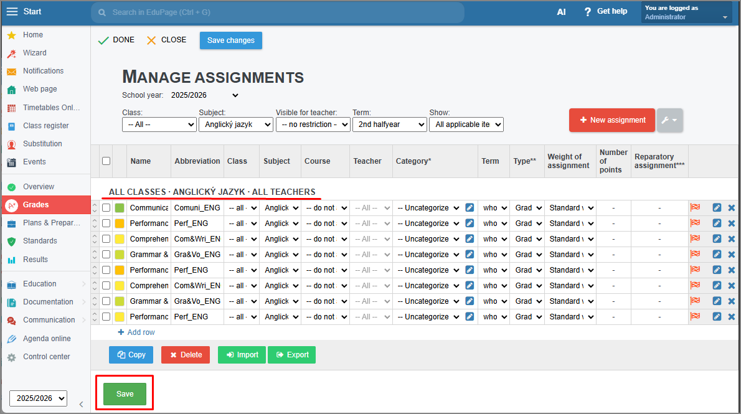
Task: Check the box for Gra&Vo_ENG first row
Action: [x=106, y=255]
